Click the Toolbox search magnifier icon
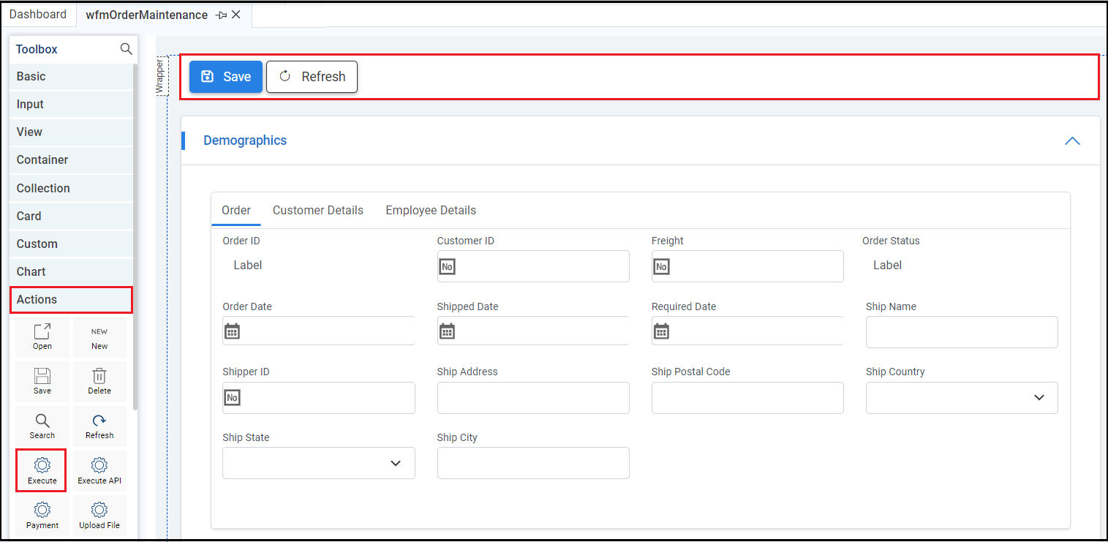Image resolution: width=1108 pixels, height=542 pixels. click(x=127, y=49)
